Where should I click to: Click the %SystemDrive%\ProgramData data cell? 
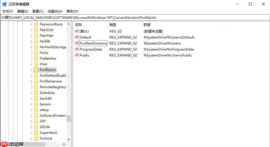(169, 49)
